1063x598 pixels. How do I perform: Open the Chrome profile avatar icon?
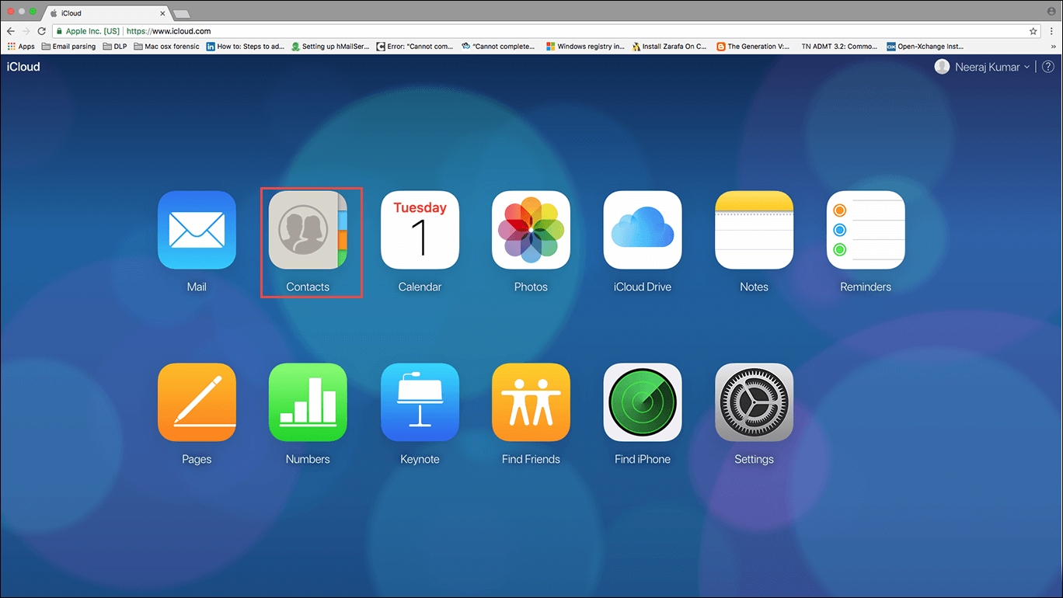coord(1051,12)
